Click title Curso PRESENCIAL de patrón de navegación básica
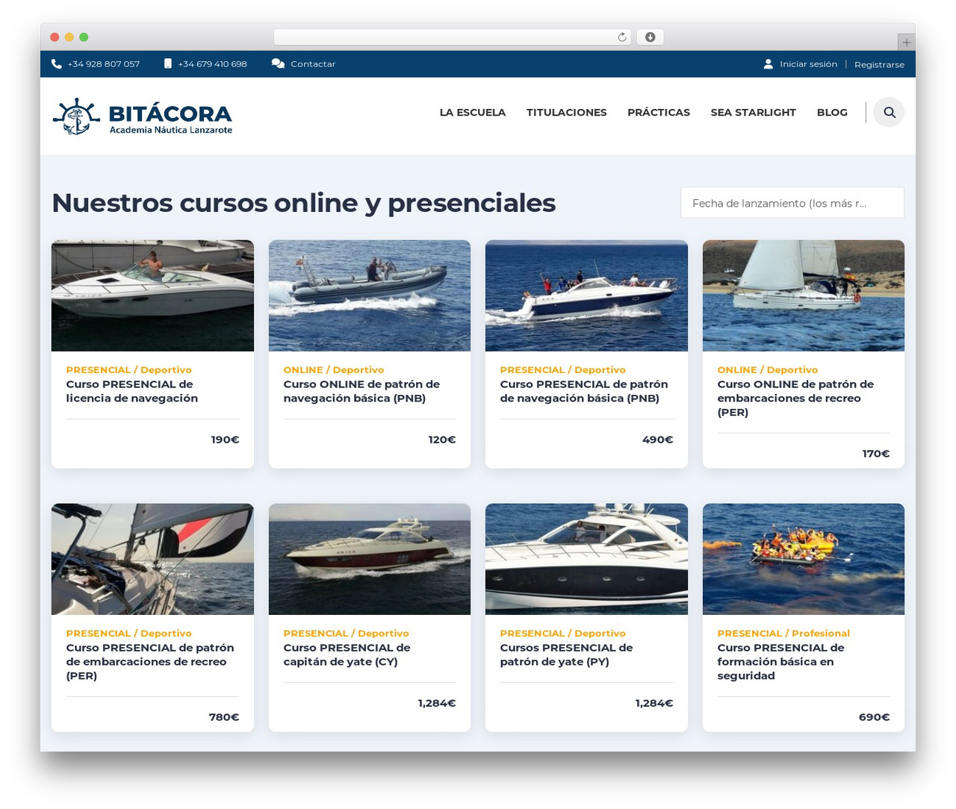This screenshot has width=956, height=809. (x=584, y=391)
